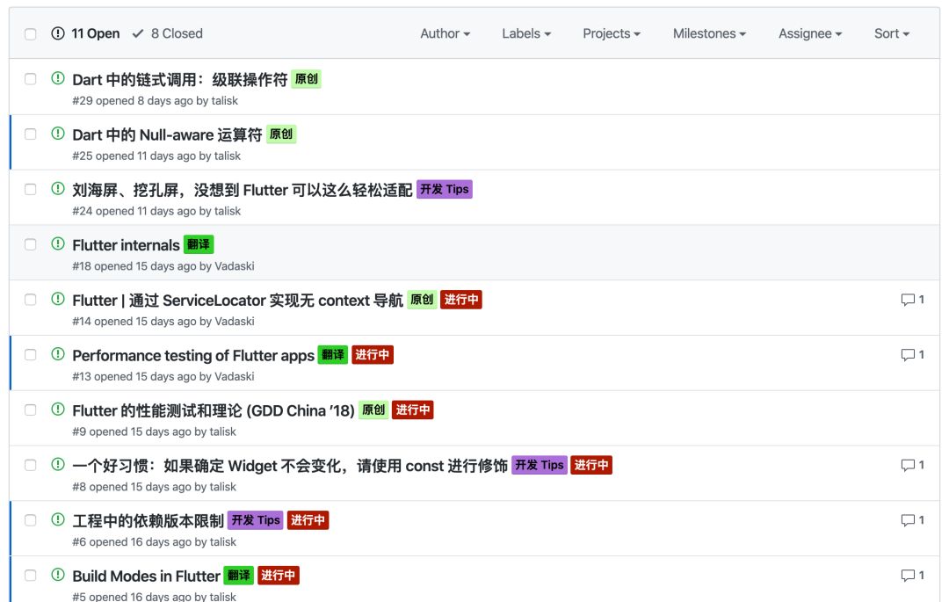Viewport: 949px width, 602px height.
Task: Click the open status icon for issue #6
Action: tap(57, 519)
